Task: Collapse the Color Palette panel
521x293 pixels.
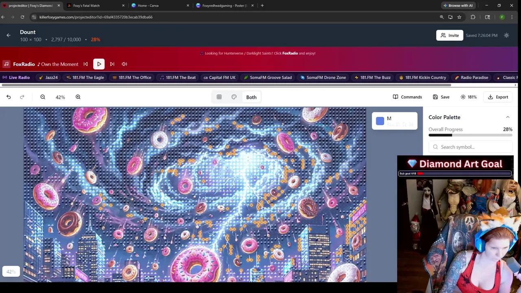Action: click(508, 117)
